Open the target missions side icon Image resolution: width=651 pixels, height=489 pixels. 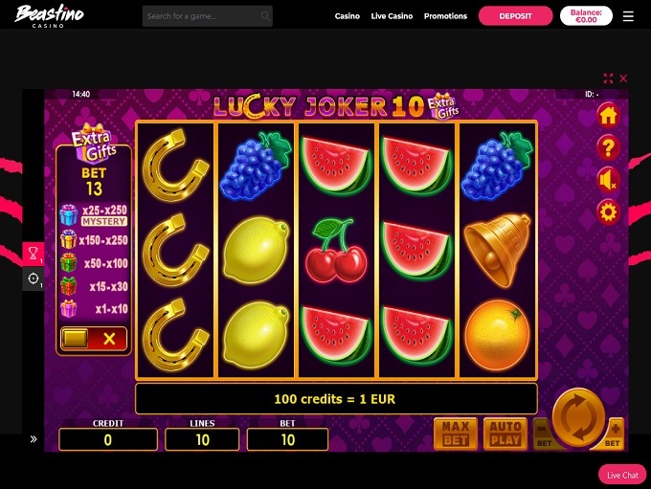(34, 278)
